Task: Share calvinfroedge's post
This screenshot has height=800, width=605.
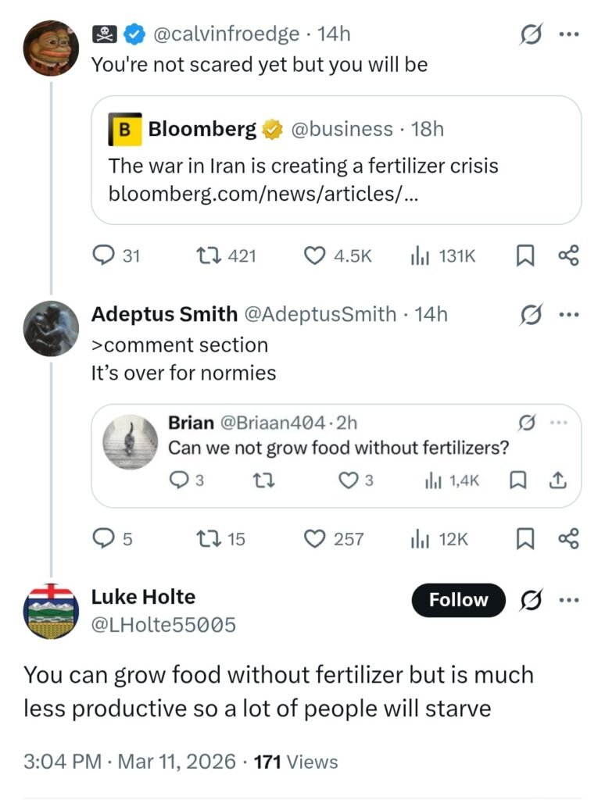Action: 568,255
